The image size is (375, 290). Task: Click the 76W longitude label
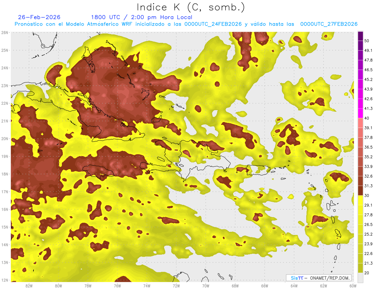117,286
